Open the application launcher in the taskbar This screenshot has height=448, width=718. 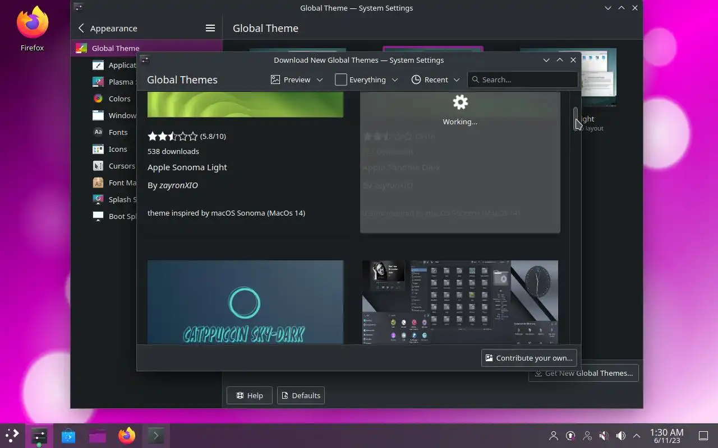pos(12,435)
